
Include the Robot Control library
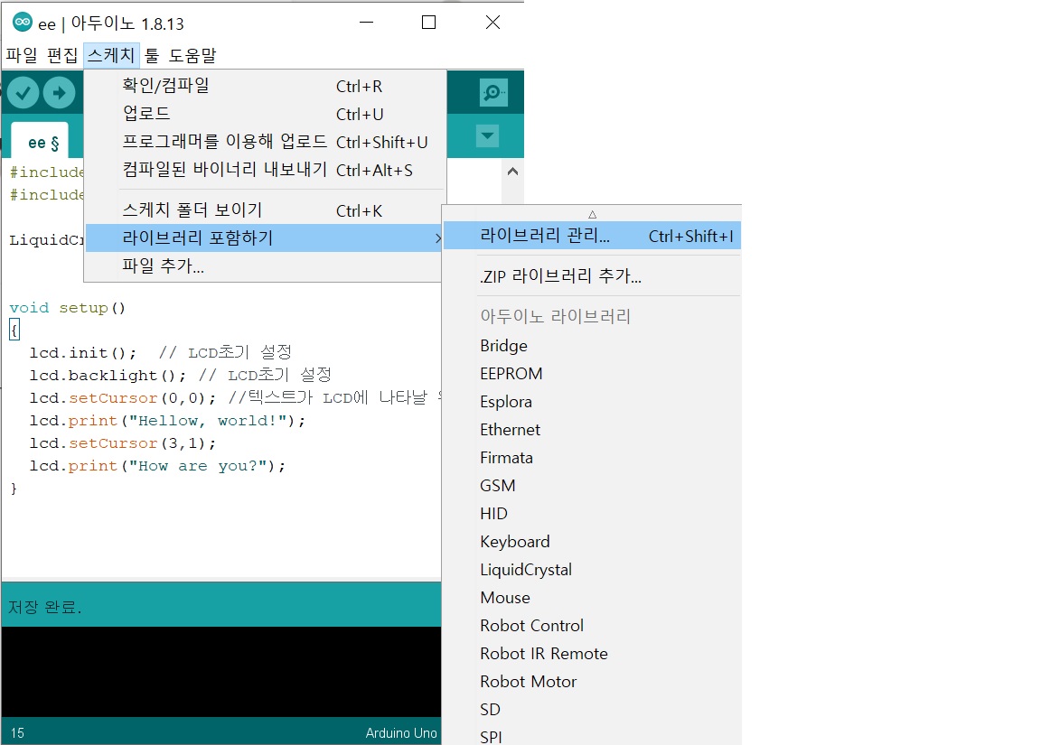[592, 626]
